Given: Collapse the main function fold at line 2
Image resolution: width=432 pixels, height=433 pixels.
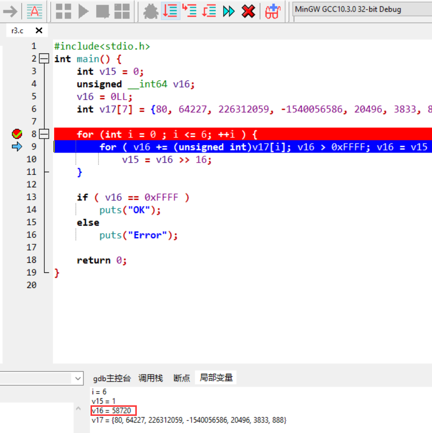Looking at the screenshot, I should (x=44, y=58).
